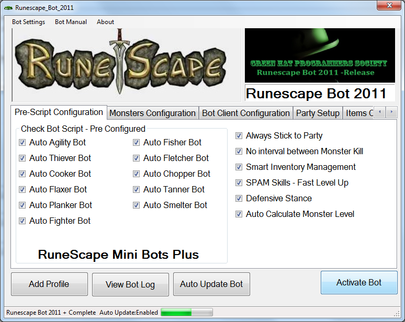Click the green app icon in title bar
405x322 pixels.
8,8
